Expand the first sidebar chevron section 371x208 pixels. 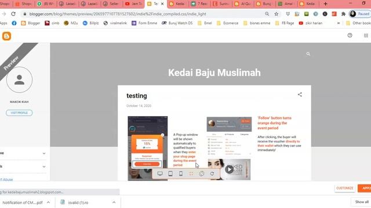point(44,153)
